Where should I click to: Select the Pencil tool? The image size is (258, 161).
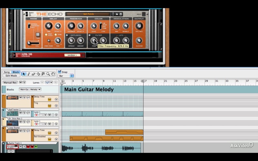(29, 74)
